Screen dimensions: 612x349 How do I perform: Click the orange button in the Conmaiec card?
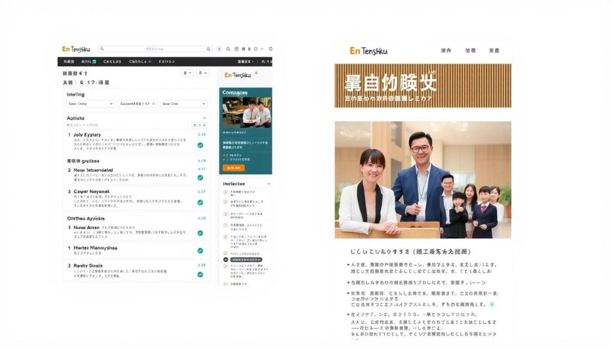(x=234, y=168)
